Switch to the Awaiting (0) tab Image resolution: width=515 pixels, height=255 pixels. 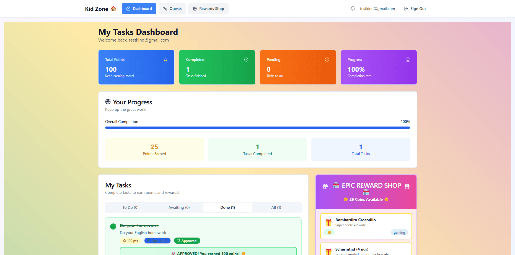179,207
